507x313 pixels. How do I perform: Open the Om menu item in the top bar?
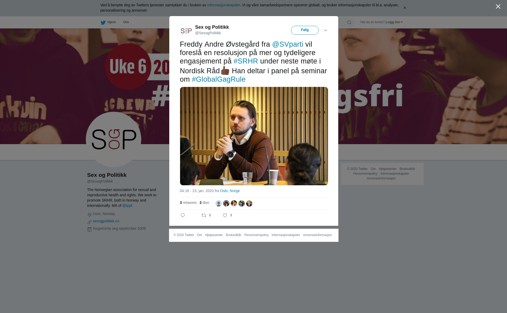coord(126,22)
